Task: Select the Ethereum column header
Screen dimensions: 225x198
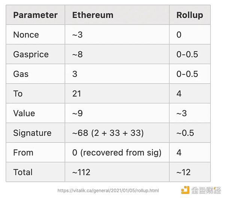Action: (x=93, y=15)
